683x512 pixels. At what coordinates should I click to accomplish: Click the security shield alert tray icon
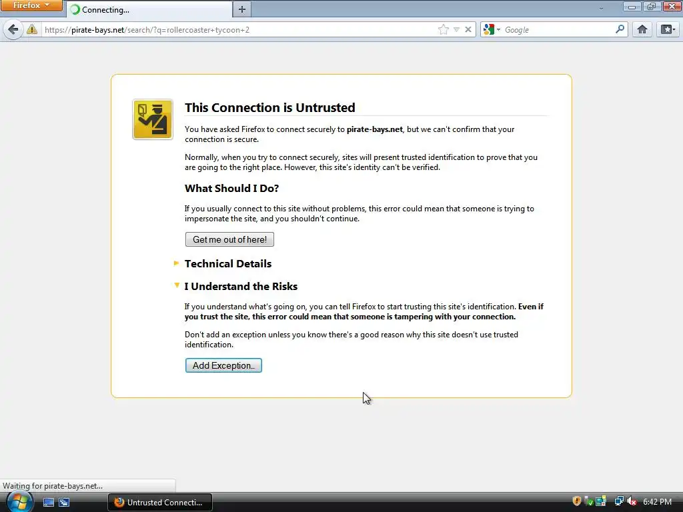click(x=577, y=501)
